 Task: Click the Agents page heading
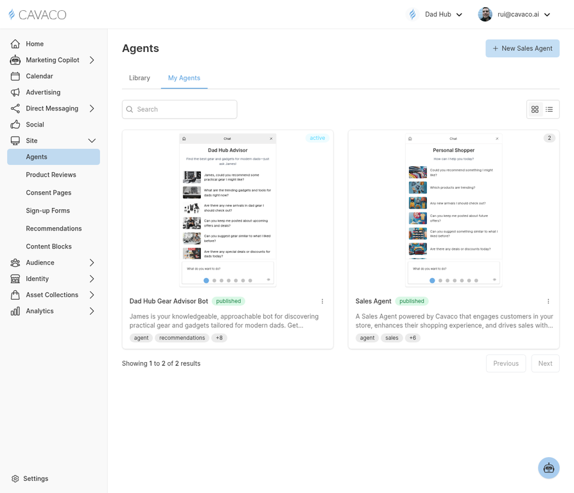[x=141, y=48]
